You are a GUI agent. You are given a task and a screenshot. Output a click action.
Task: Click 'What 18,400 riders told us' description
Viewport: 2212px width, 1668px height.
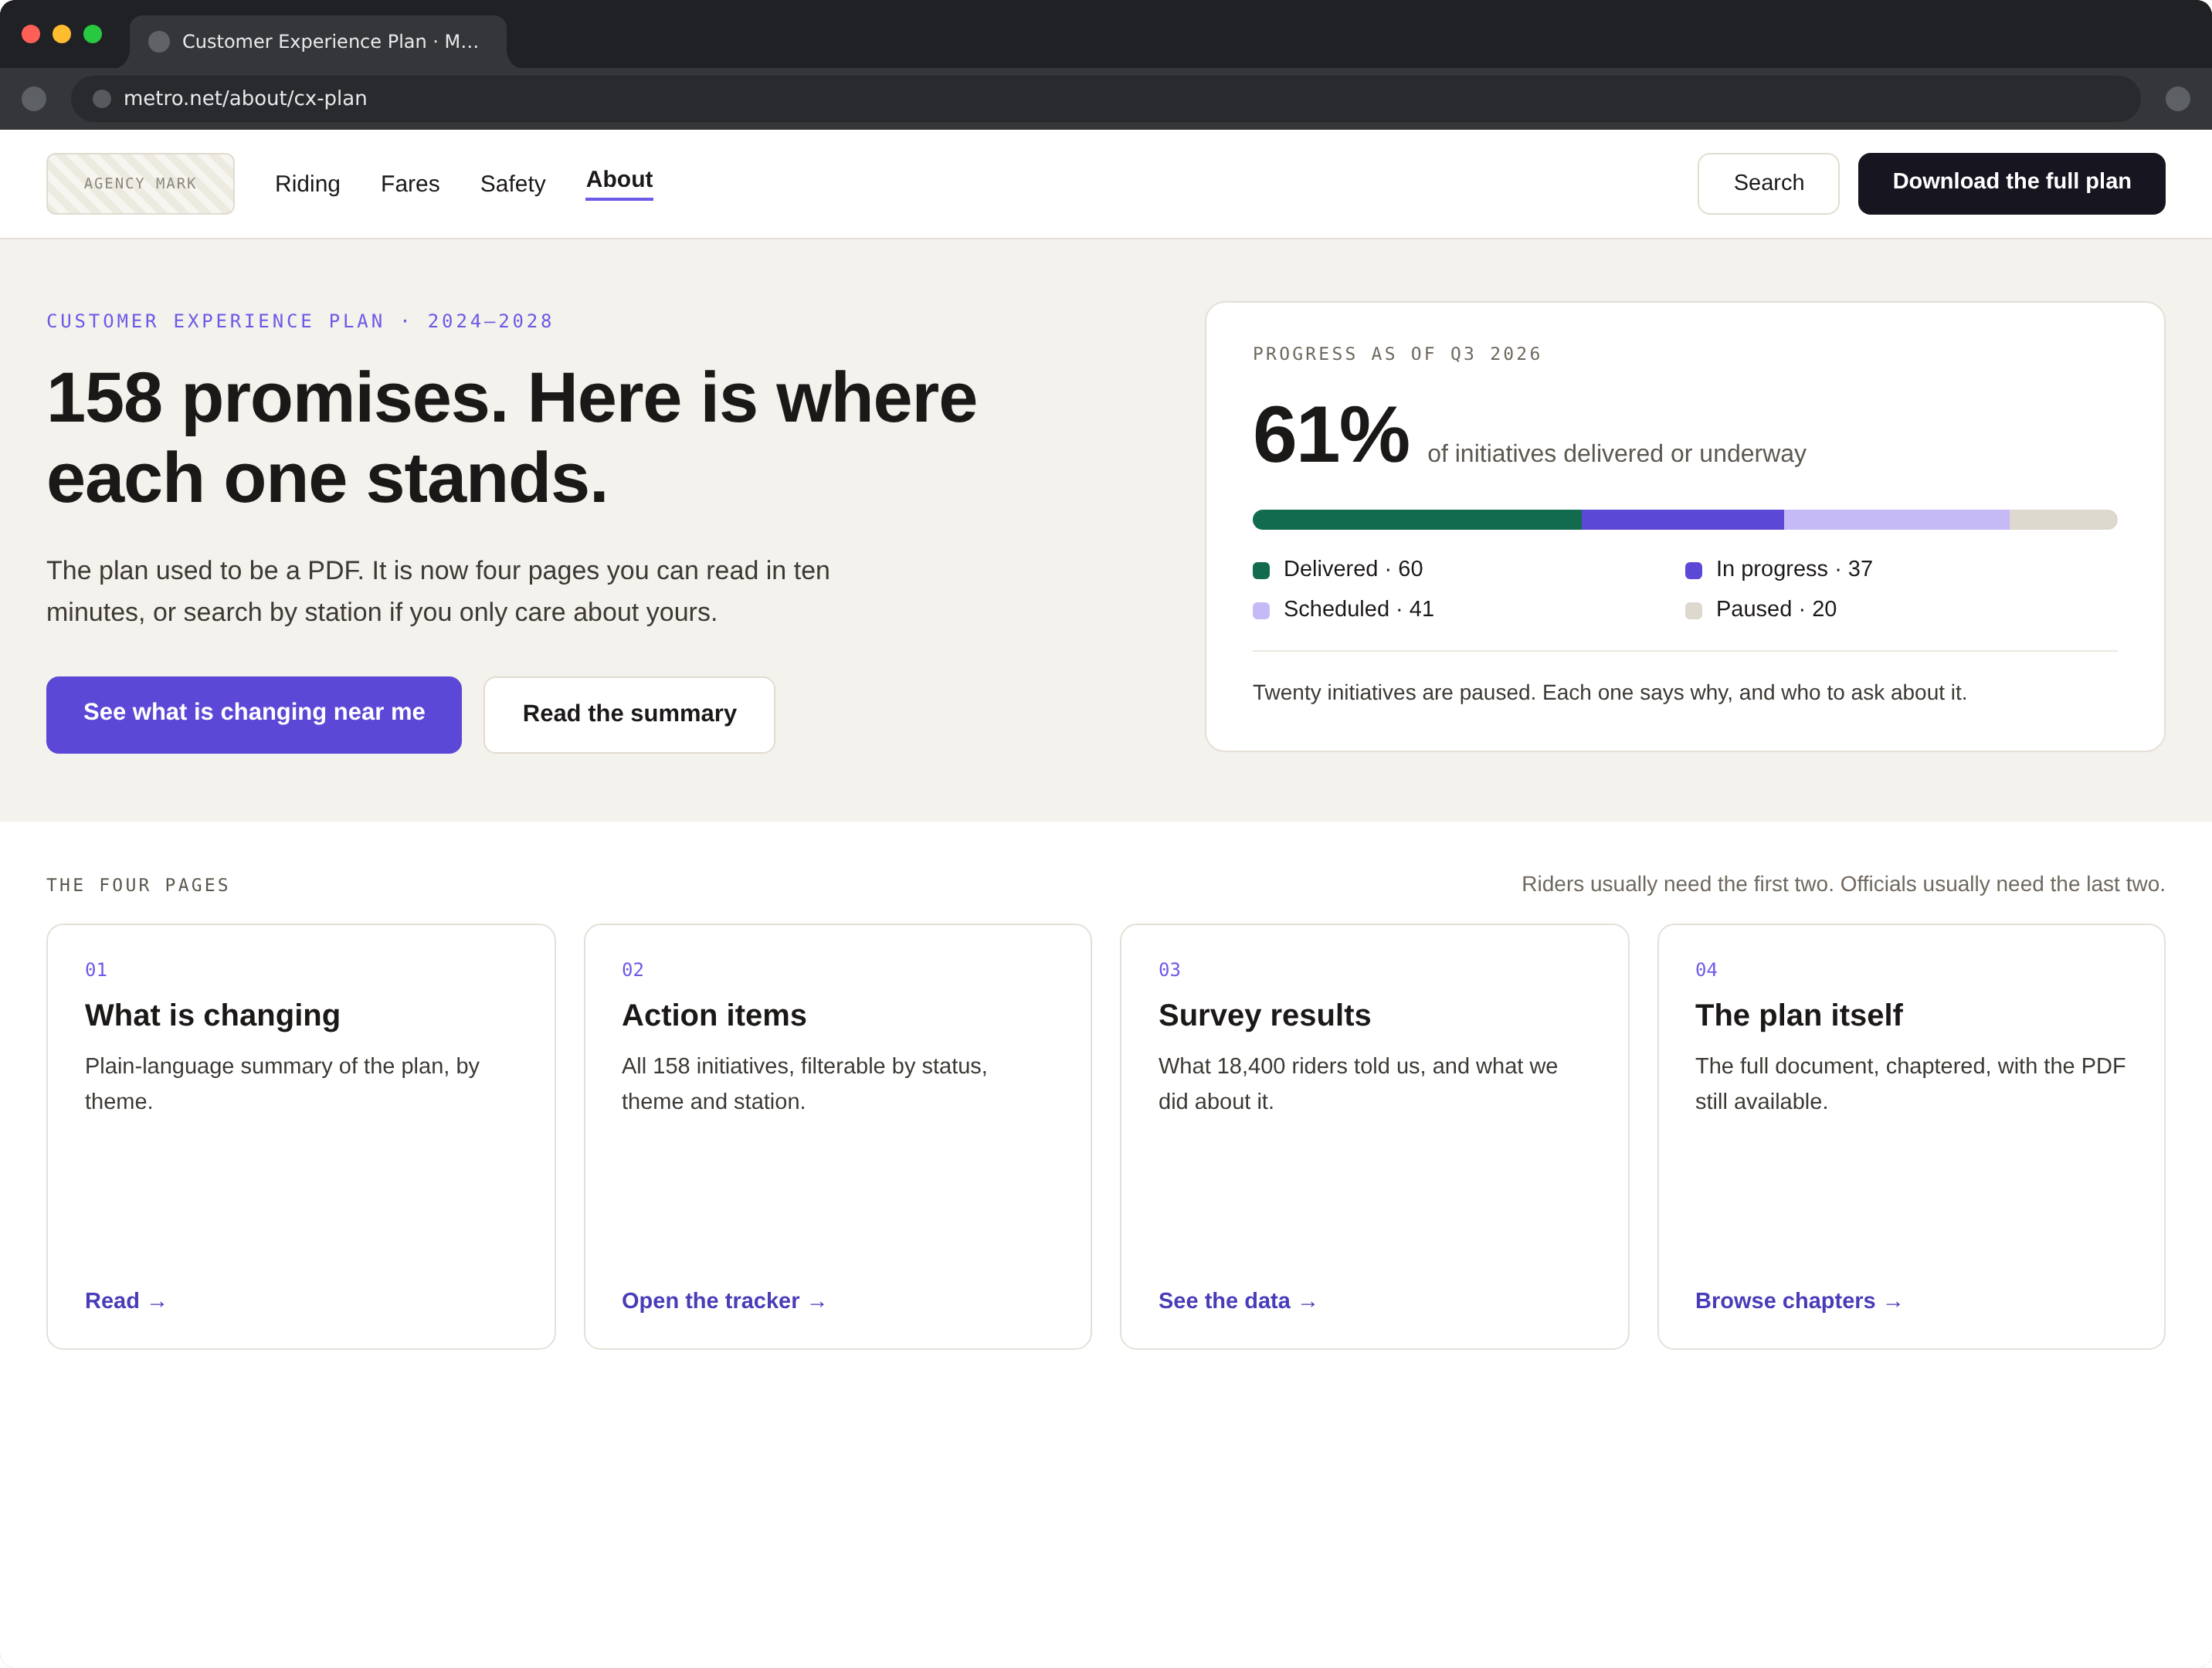(x=1357, y=1083)
